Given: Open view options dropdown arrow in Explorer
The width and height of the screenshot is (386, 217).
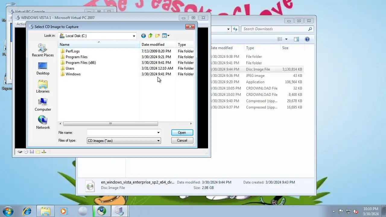Looking at the screenshot, I should click(286, 39).
